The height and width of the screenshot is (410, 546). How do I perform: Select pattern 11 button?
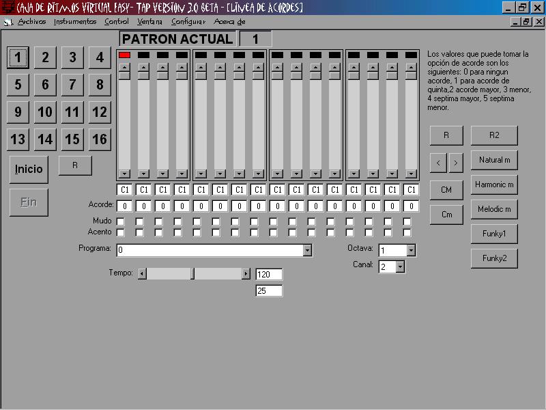72,112
